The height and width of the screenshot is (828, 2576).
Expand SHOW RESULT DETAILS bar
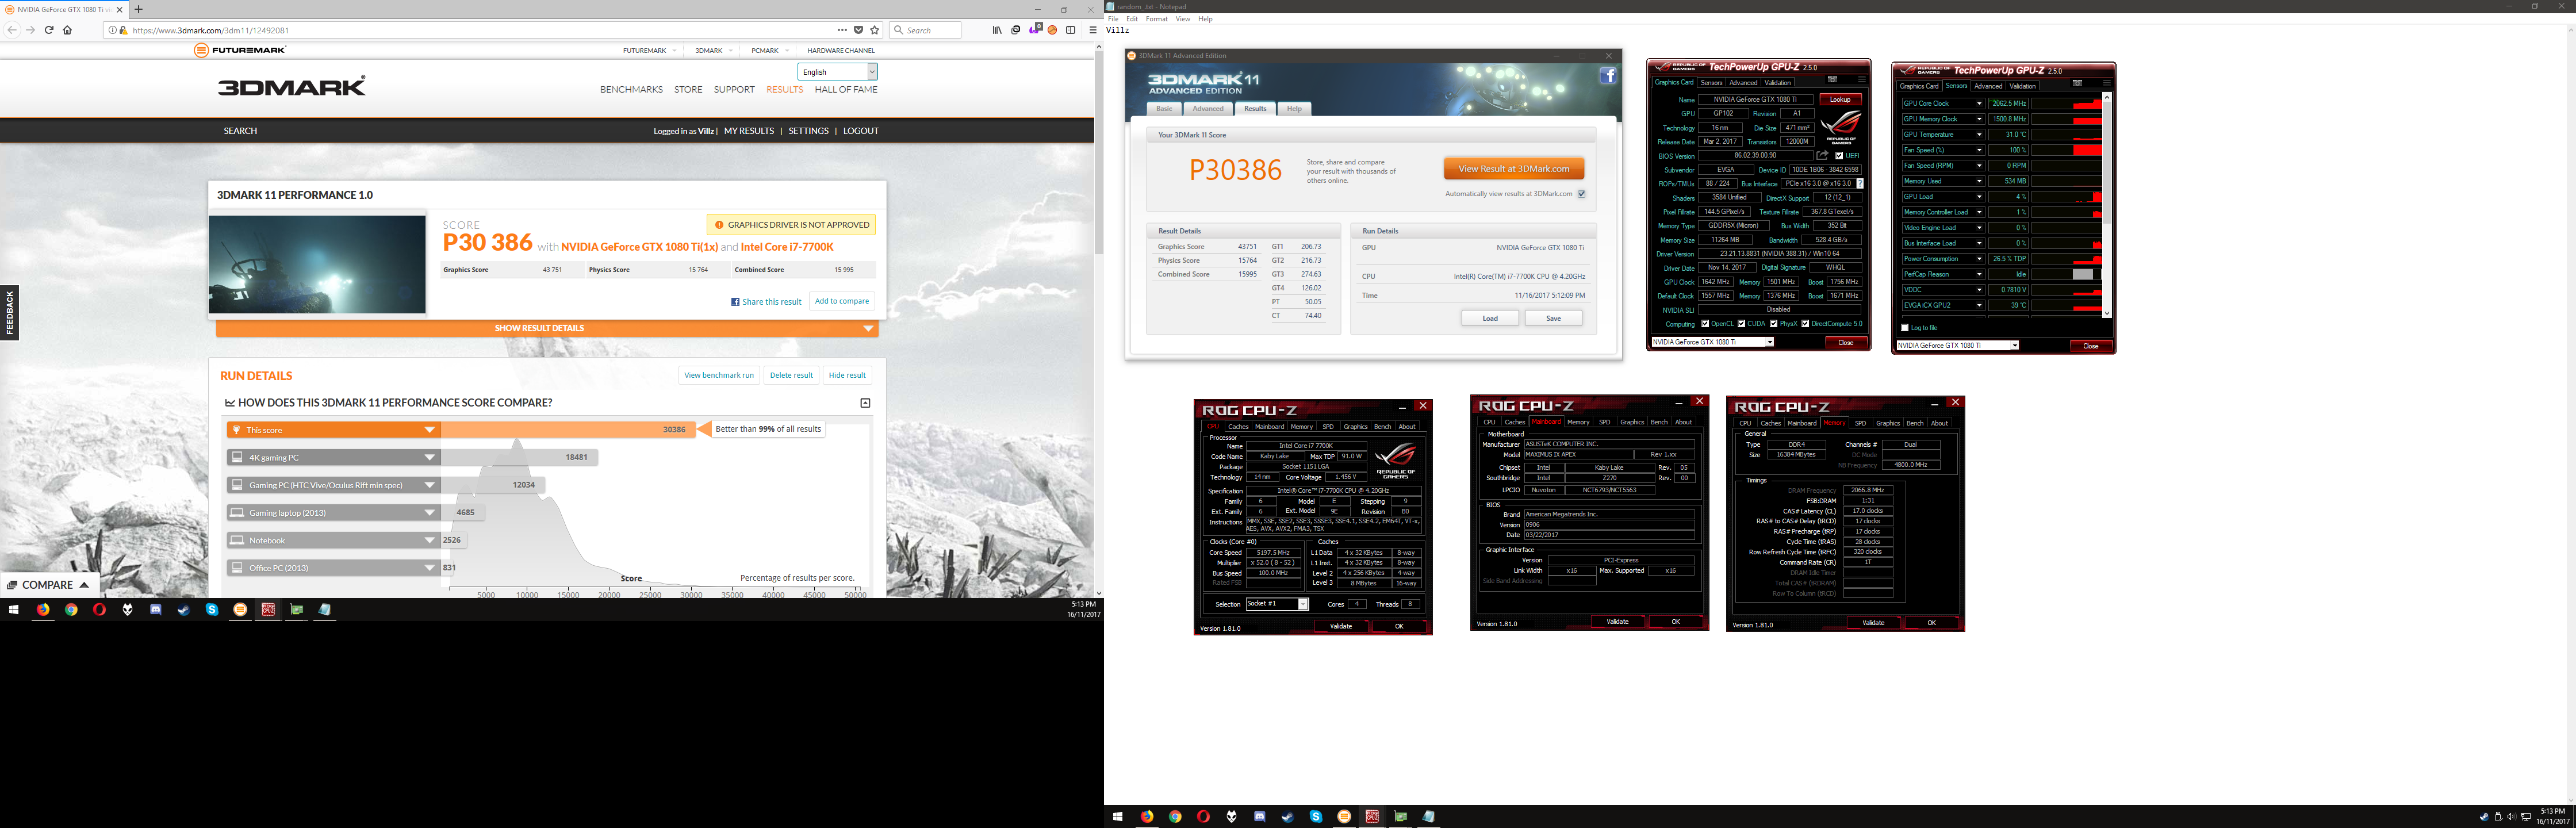(x=547, y=328)
